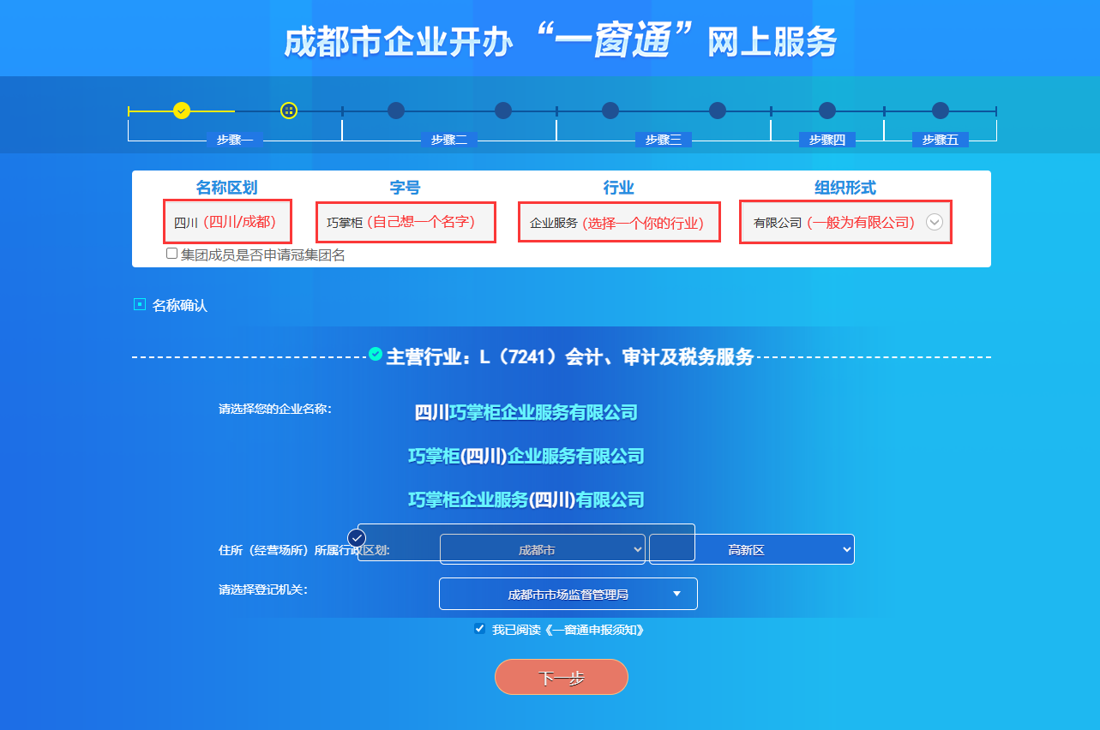Select the name 四川巧掌柜企业服务有限公司
1100x730 pixels.
coord(526,412)
